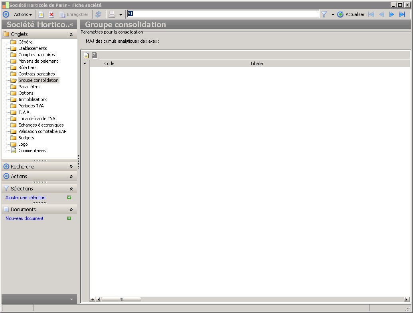413x313 pixels.
Task: Click the Recherche section target icon
Action: (x=6, y=166)
